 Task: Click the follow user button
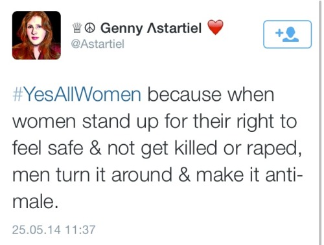tap(287, 34)
